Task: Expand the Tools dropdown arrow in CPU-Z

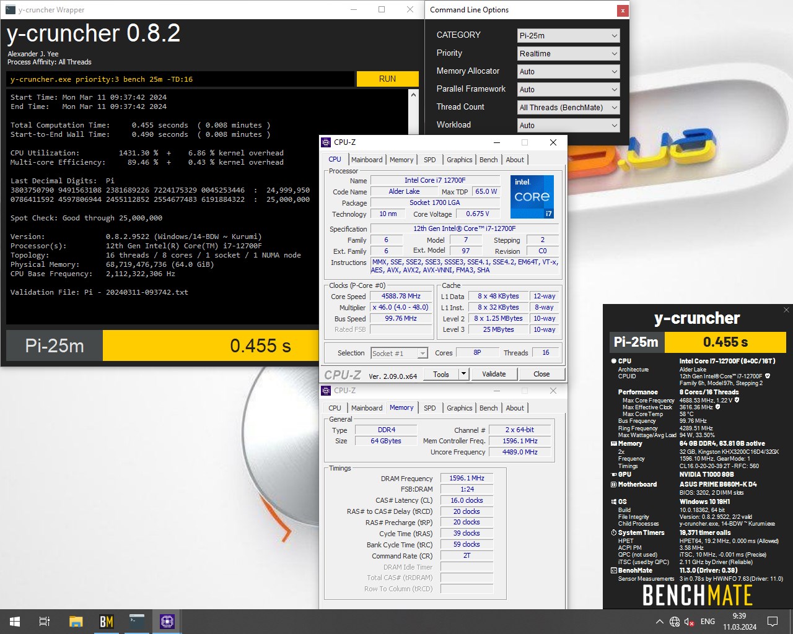Action: coord(463,374)
